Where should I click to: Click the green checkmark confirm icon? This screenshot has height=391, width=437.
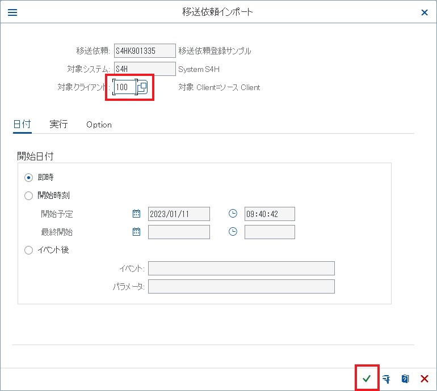pos(367,379)
